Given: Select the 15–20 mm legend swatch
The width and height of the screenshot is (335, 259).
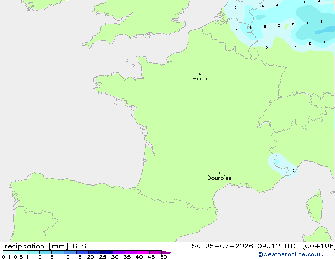Looking at the screenshot, I should [82, 252].
